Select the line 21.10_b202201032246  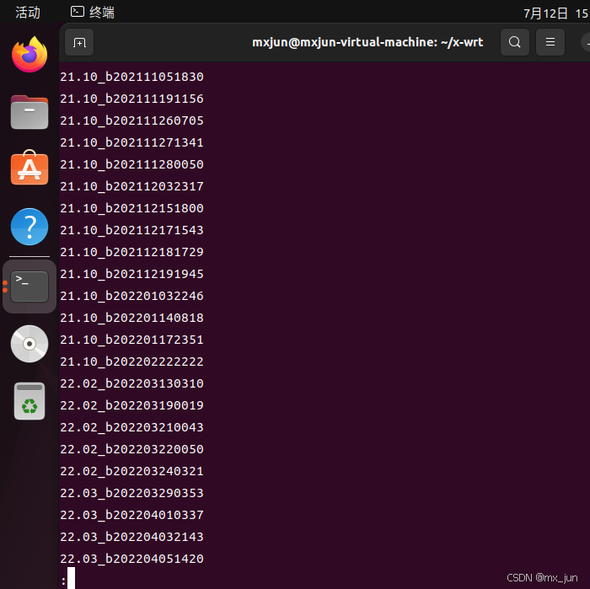click(131, 296)
